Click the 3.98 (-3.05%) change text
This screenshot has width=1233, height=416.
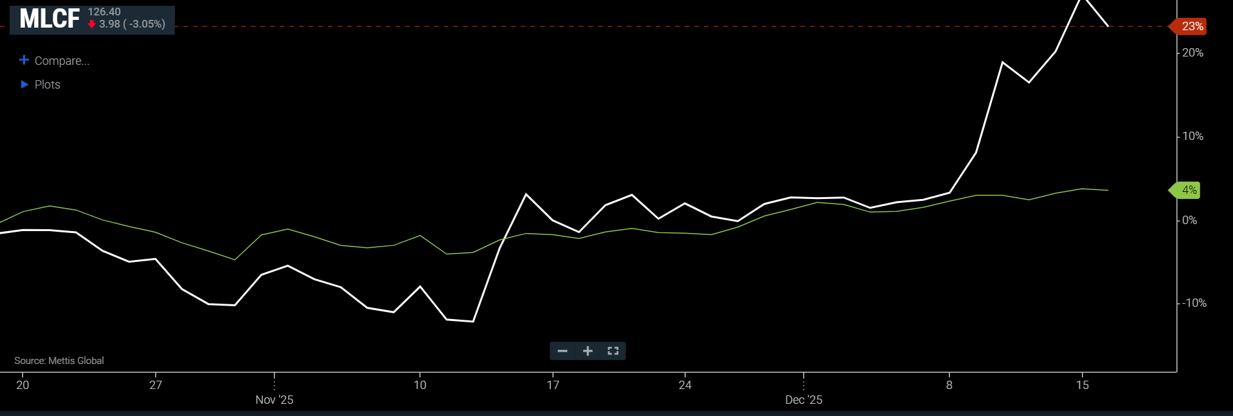tap(132, 24)
